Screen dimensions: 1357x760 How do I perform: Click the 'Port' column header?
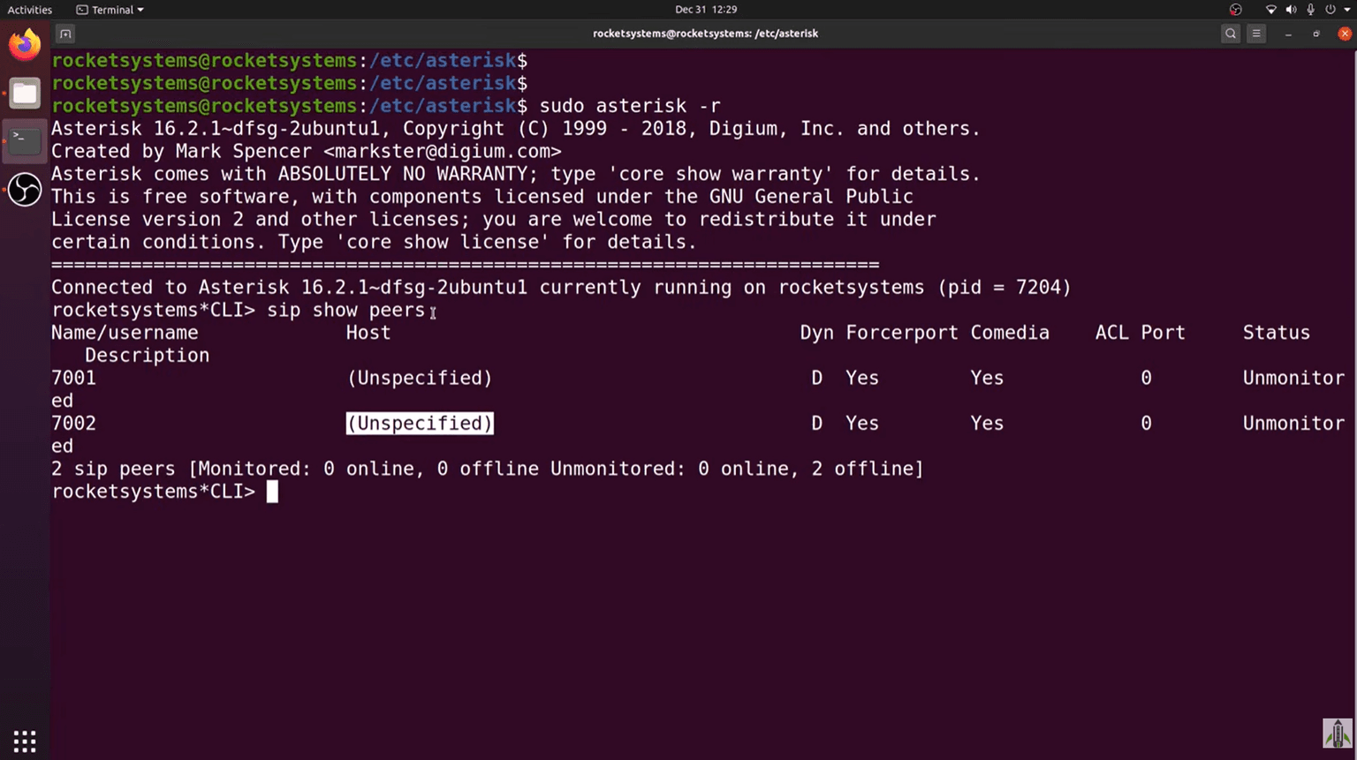1163,333
